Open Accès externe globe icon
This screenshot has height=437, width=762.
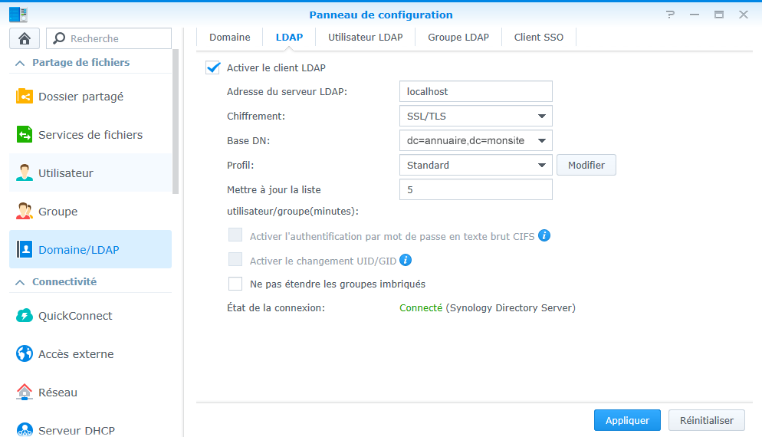click(25, 354)
